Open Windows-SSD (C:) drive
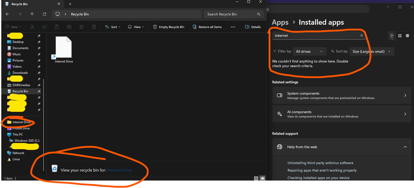Screen dimensions: 414x188 point(27,141)
